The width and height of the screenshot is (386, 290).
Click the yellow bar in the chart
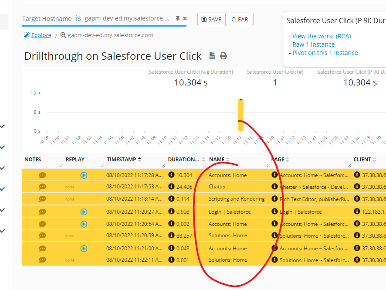click(240, 116)
